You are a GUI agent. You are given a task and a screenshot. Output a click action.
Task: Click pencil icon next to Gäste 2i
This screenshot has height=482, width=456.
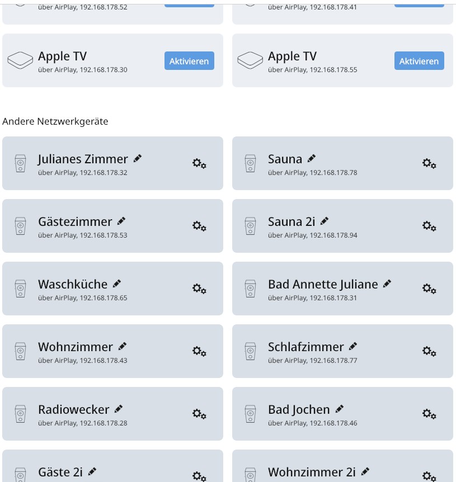(x=92, y=471)
